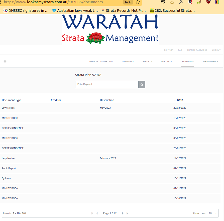
Task: Open MINUTE BOOK dated 10/10/2022
Action: tap(110, 198)
